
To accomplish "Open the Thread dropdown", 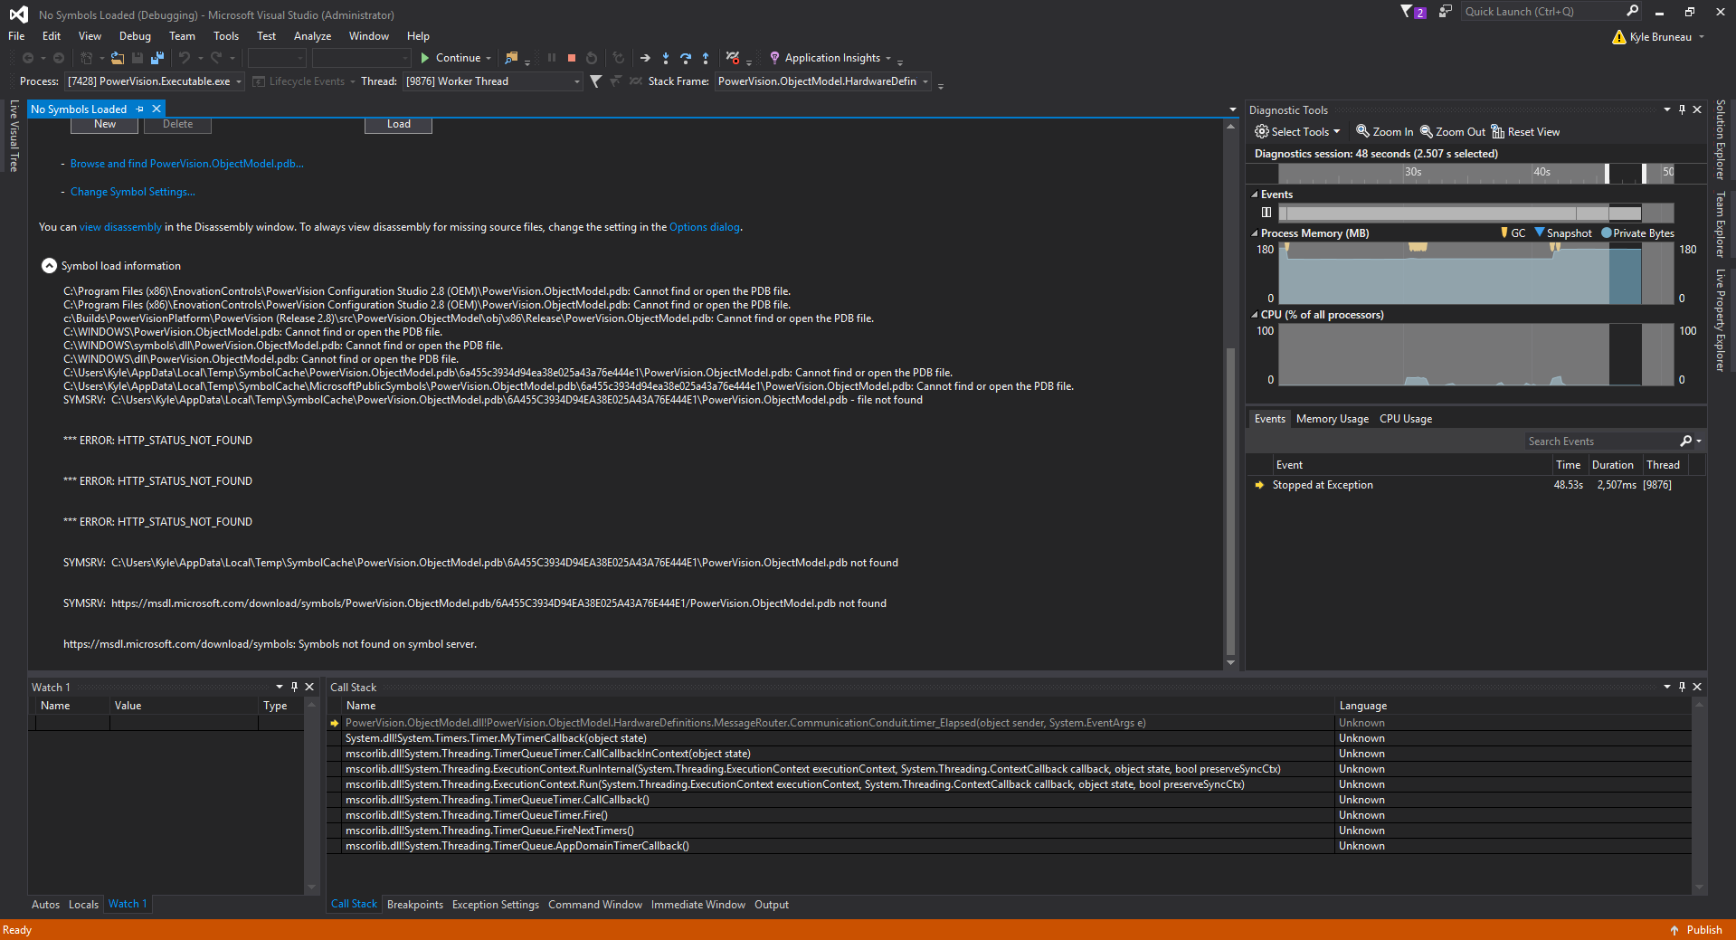I will point(577,81).
